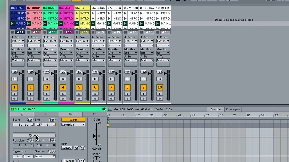
Task: Open A. To Main dropdown on 04. VOX
Action: pyautogui.click(x=66, y=60)
